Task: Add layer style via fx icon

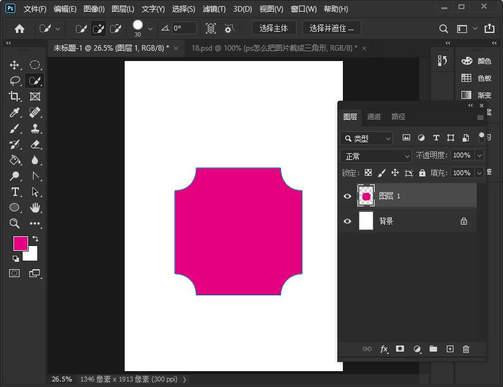Action: point(384,349)
